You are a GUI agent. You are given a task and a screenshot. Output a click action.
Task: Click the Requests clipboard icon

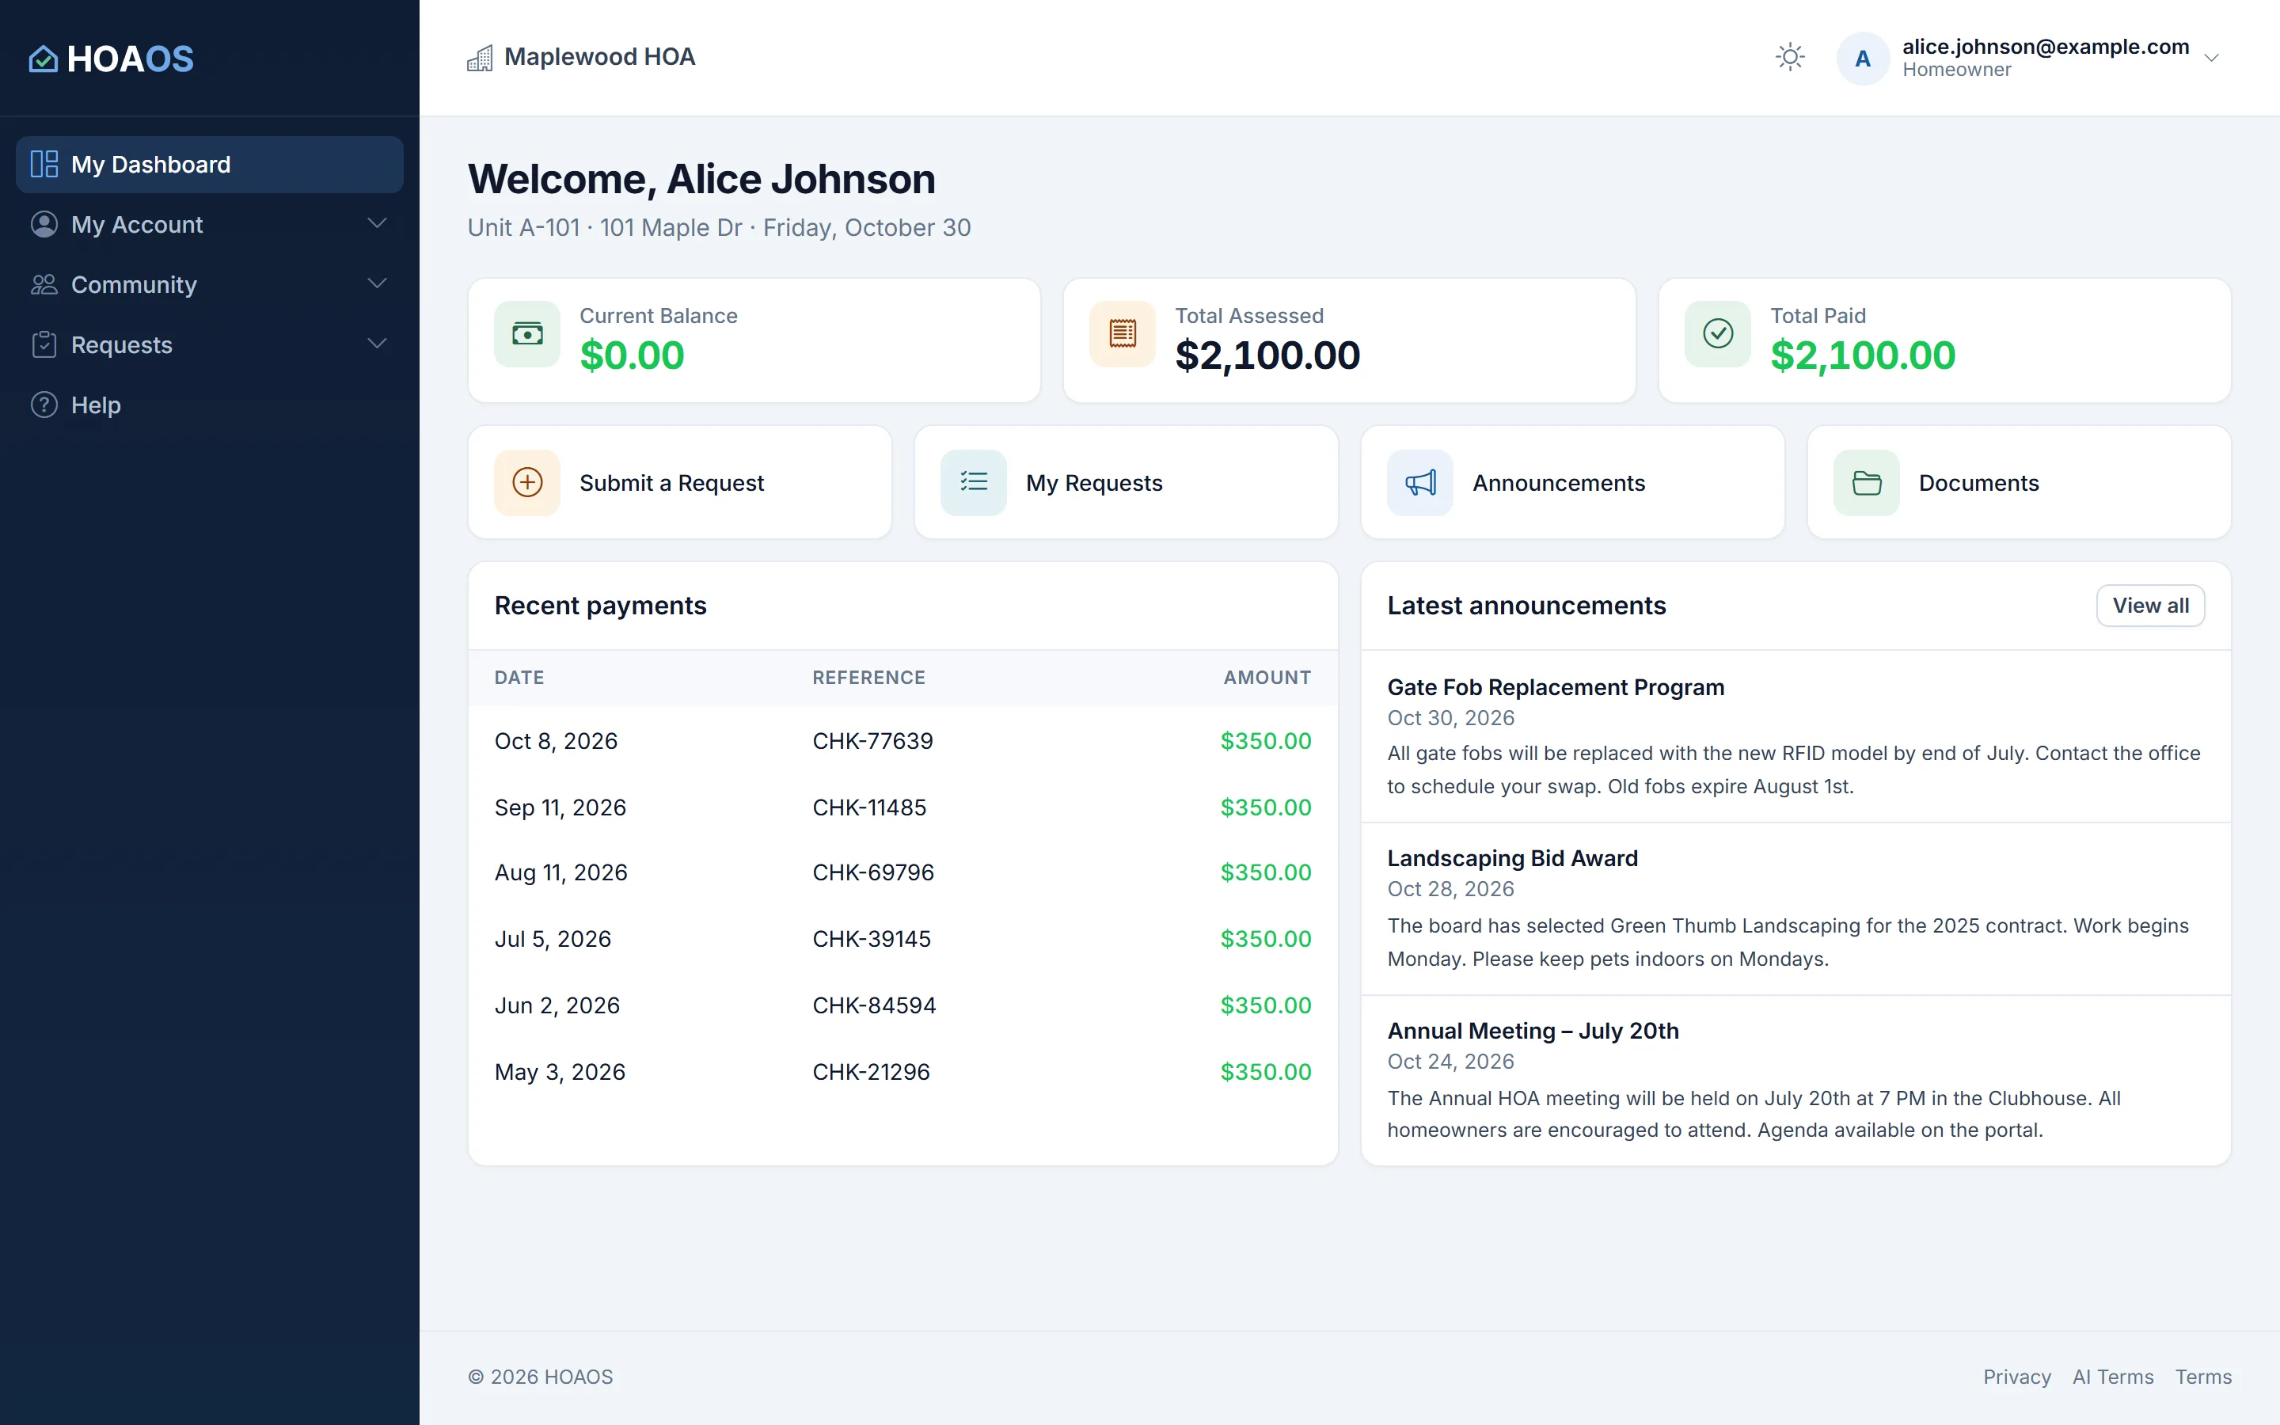pyautogui.click(x=44, y=345)
